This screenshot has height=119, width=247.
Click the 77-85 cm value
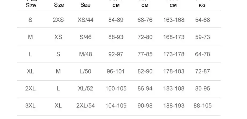tap(145, 54)
